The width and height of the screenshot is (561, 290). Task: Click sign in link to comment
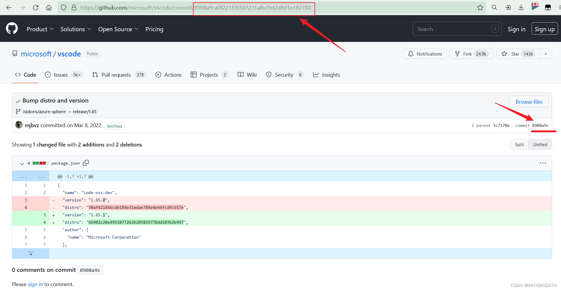pyautogui.click(x=35, y=284)
